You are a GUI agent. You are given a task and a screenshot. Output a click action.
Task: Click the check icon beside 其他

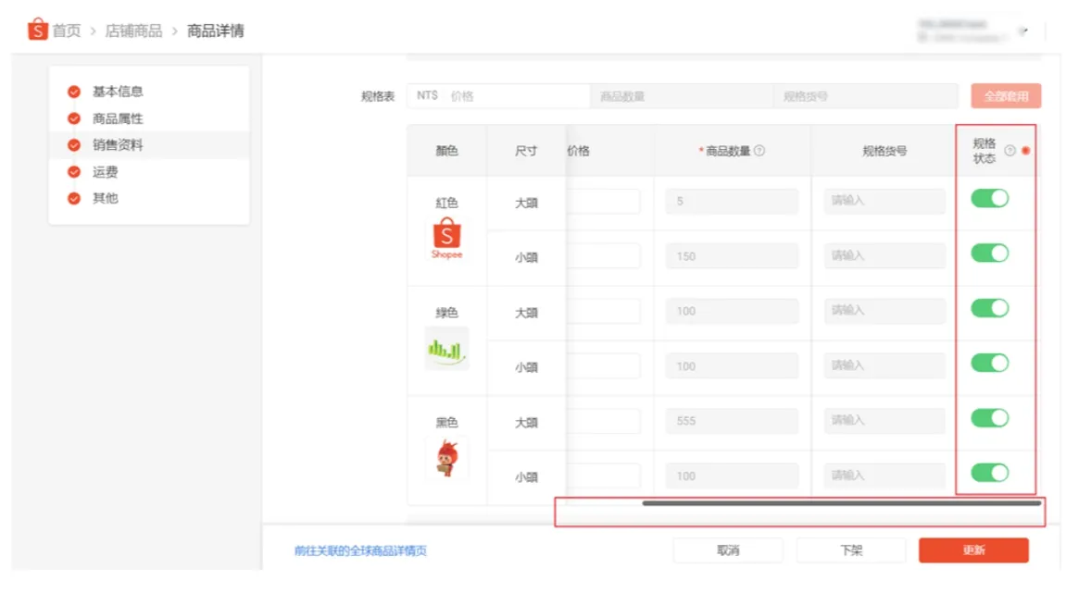pos(75,198)
